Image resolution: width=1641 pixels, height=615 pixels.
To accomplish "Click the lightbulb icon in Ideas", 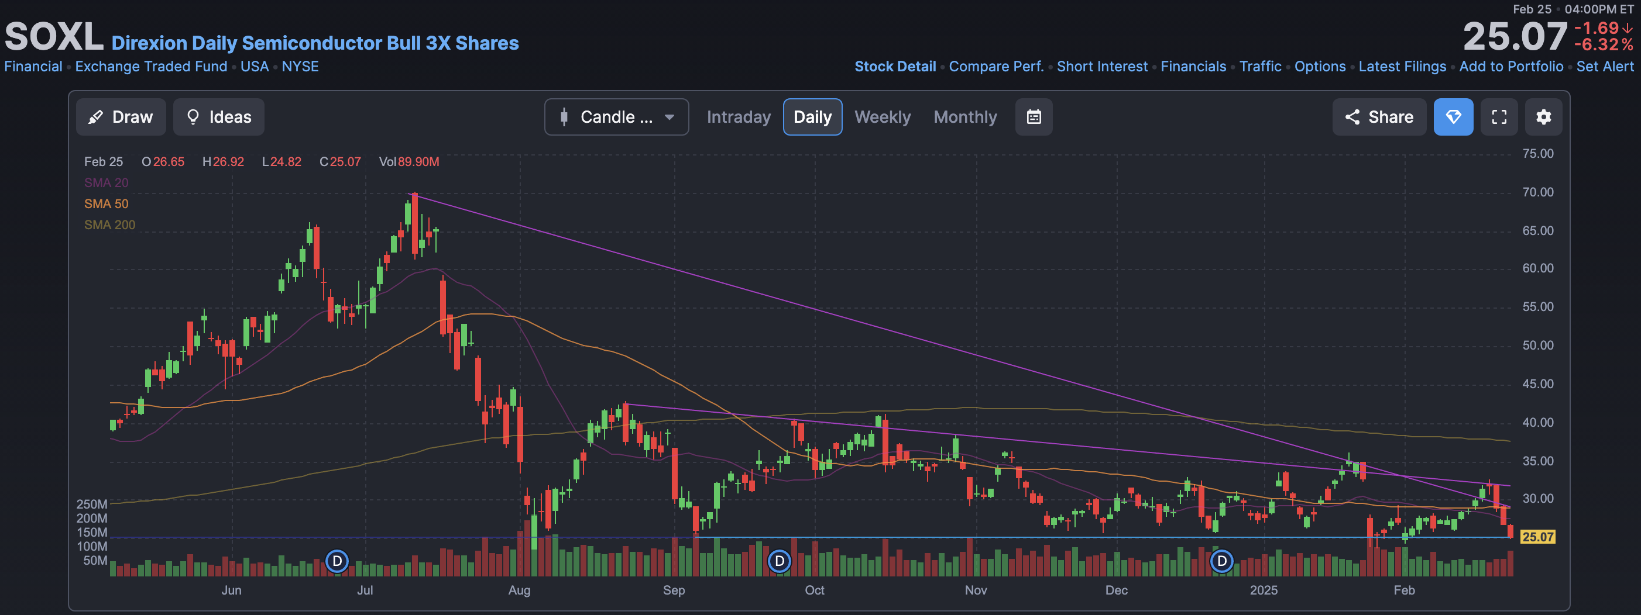I will click(x=193, y=117).
